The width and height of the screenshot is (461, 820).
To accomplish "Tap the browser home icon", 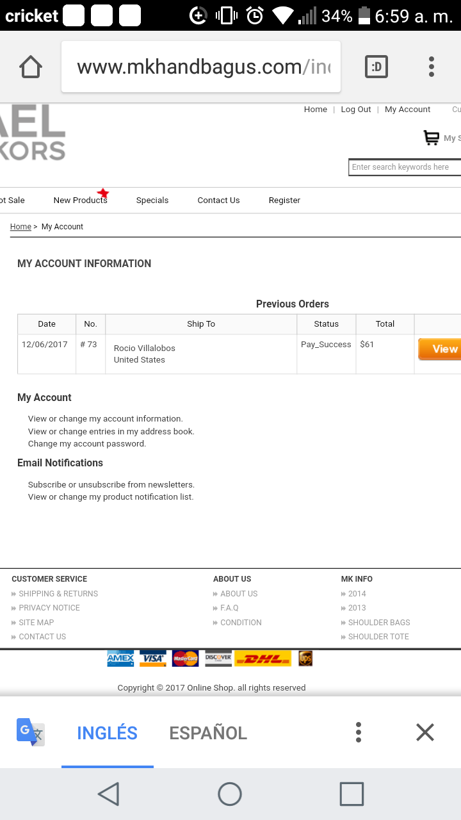I will (x=31, y=67).
